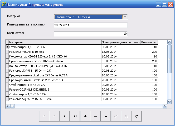Image resolution: width=175 pixels, height=126 pixels.
Task: Click the first record navigator button
Action: pyautogui.click(x=44, y=116)
